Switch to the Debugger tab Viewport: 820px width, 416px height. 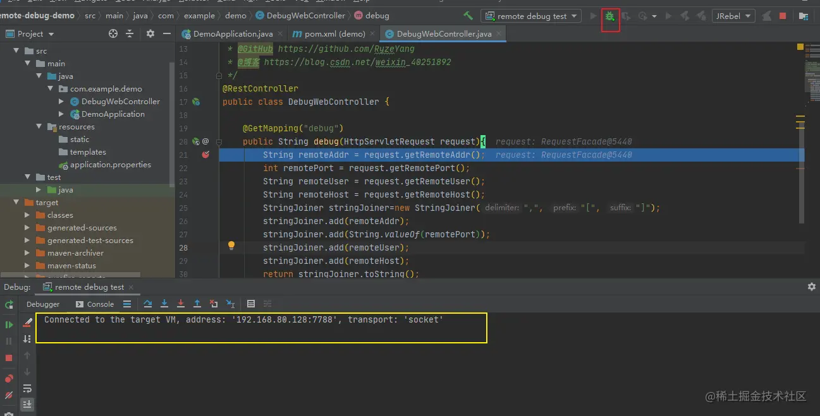[x=43, y=304]
